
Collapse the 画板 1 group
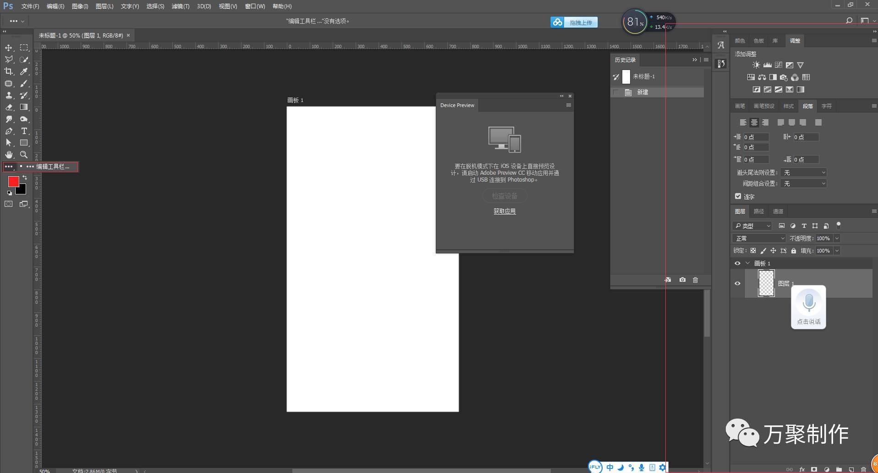[748, 263]
